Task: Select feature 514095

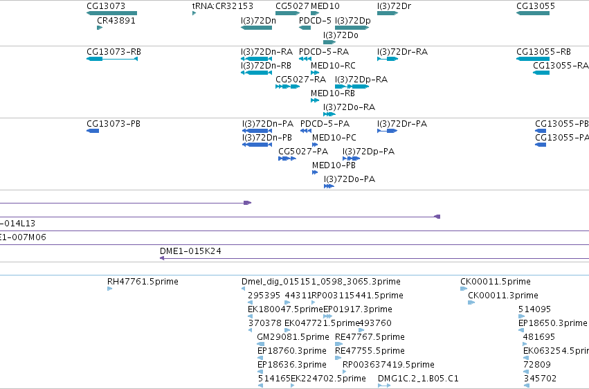Action: [x=521, y=316]
